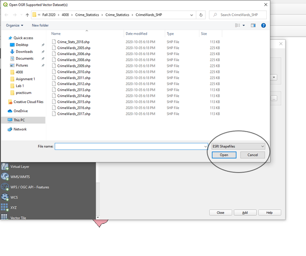Open the Help icon in file dialog
This screenshot has height=256, width=306.
point(263,25)
